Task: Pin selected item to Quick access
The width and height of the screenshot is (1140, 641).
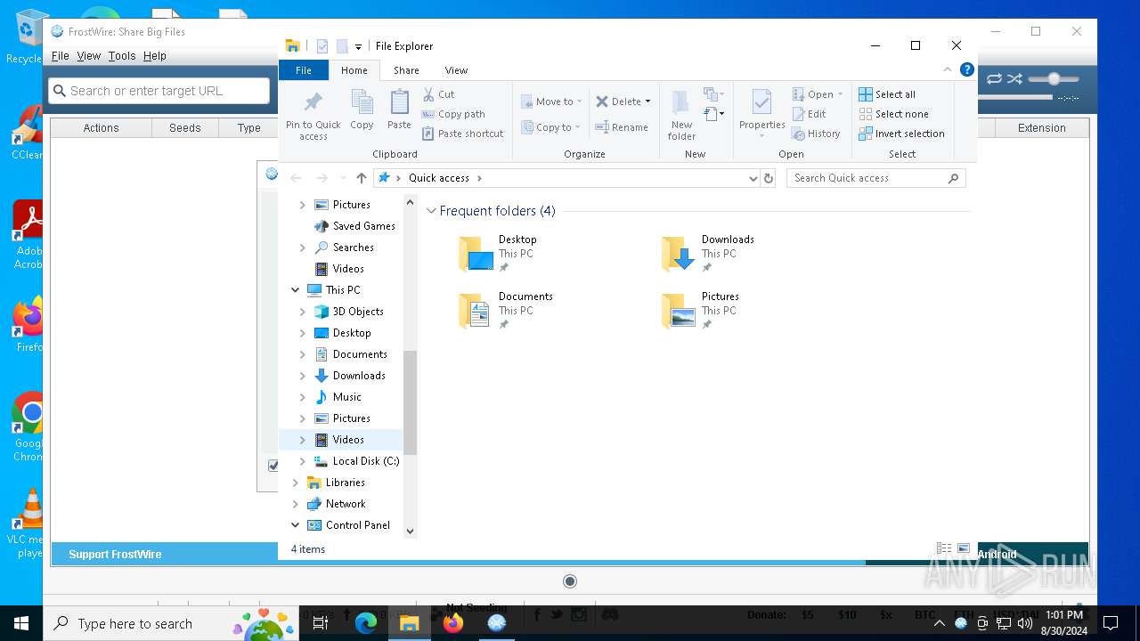Action: point(313,115)
